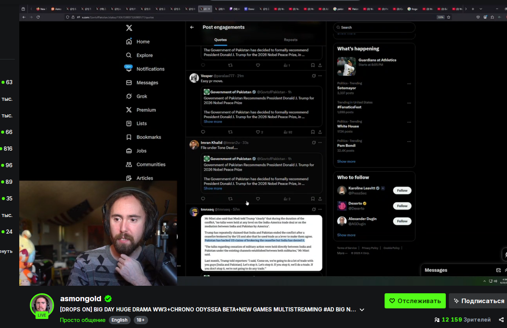Image resolution: width=507 pixels, height=328 pixels.
Task: Open more options for the #FanaticsFest trend
Action: (x=409, y=103)
